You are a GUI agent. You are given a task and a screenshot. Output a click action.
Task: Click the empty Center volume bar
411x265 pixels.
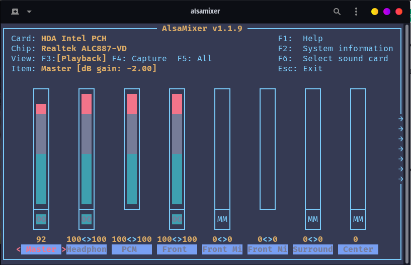358,149
